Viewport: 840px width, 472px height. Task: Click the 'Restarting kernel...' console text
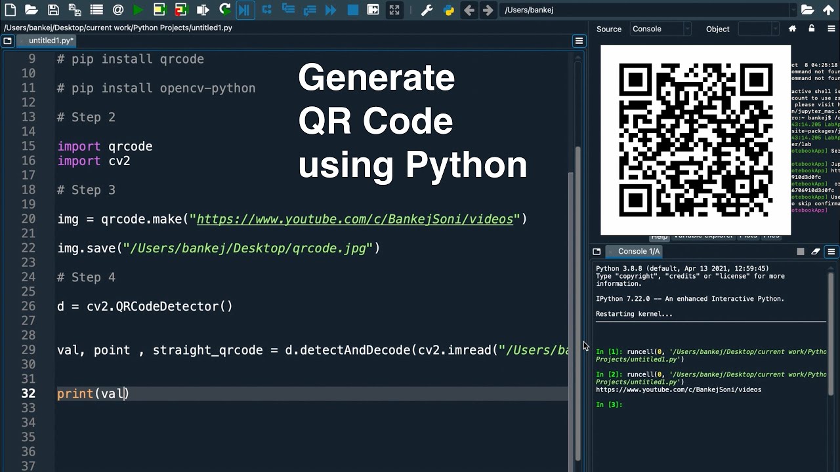(x=634, y=314)
